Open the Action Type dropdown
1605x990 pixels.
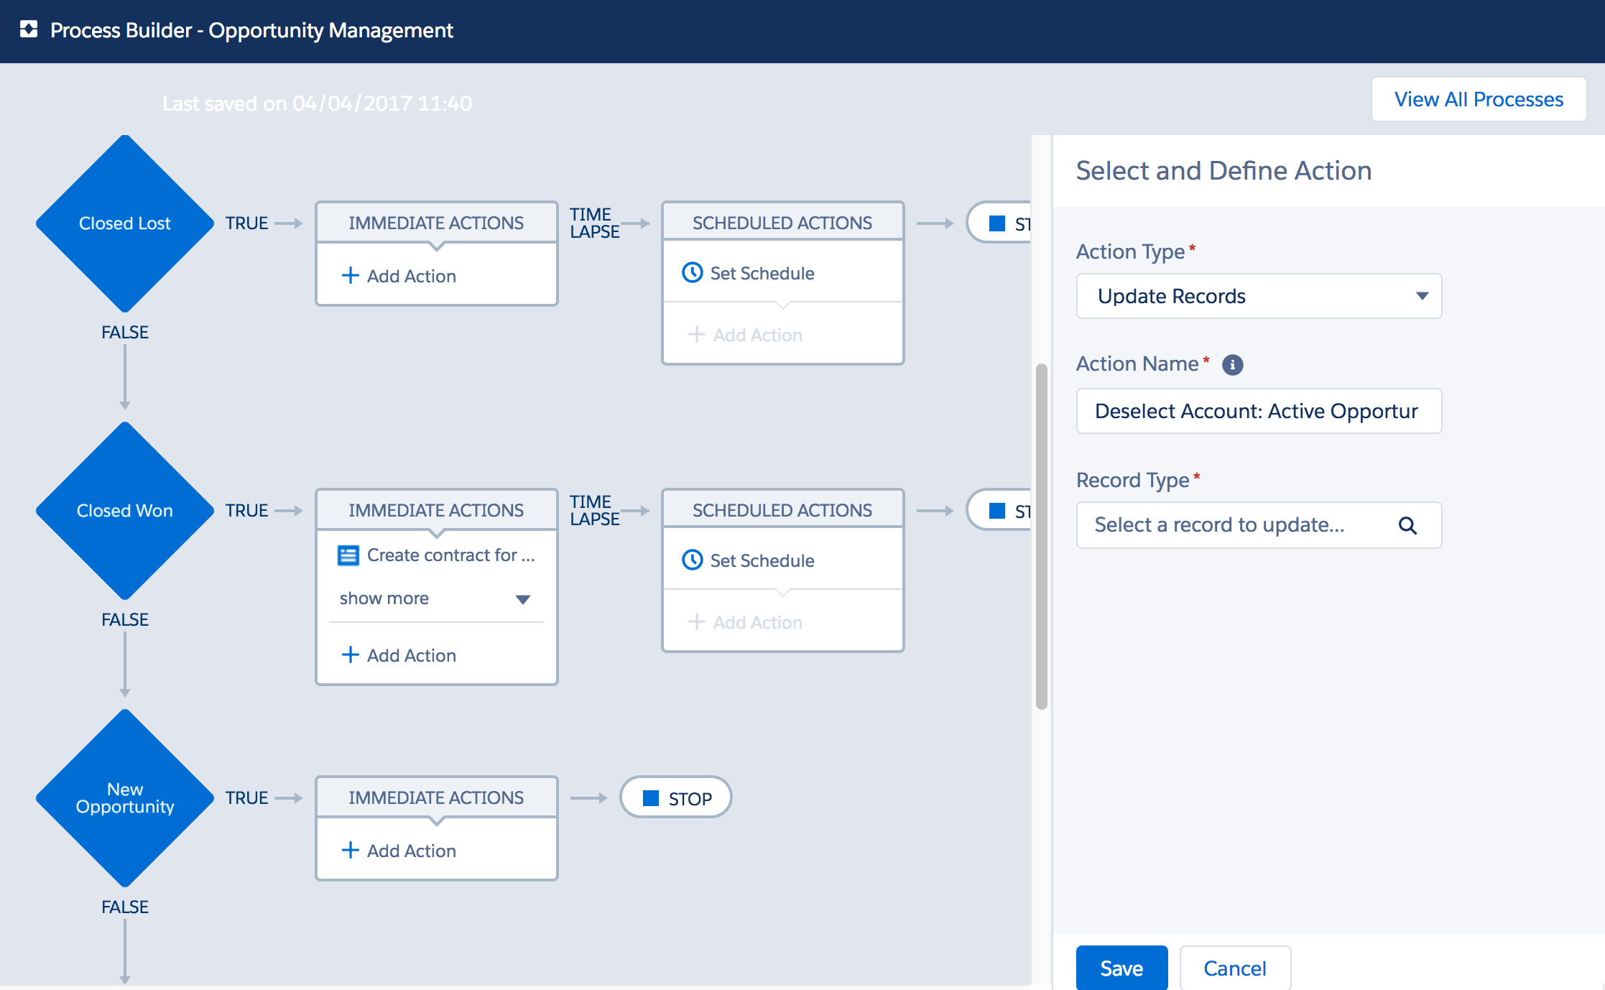click(1258, 296)
